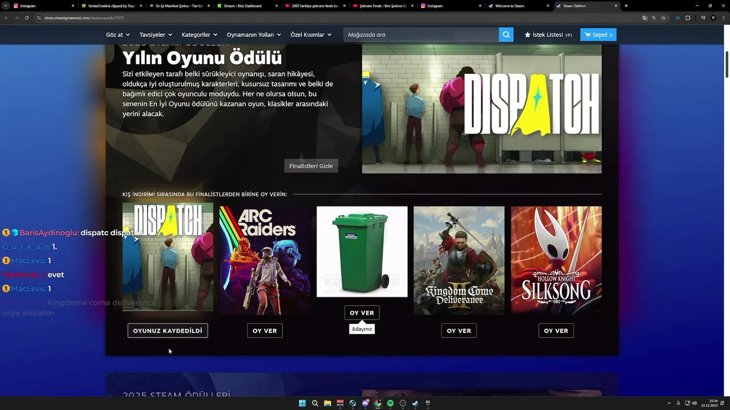Bookmark this page with the star icon
Image resolution: width=730 pixels, height=410 pixels.
(663, 18)
